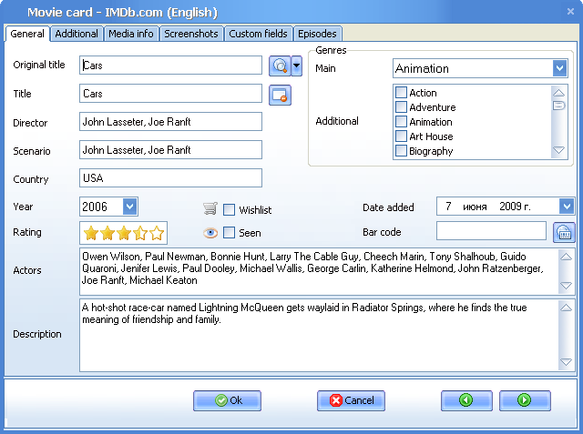The width and height of the screenshot is (583, 434).
Task: Check the Action genre
Action: tap(401, 92)
